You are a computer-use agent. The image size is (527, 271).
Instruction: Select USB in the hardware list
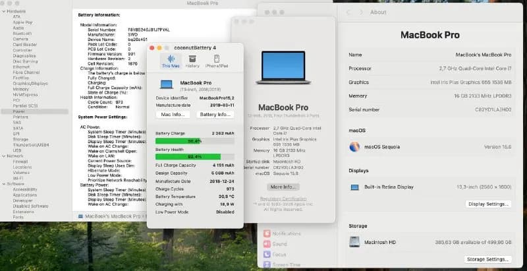pos(17,150)
